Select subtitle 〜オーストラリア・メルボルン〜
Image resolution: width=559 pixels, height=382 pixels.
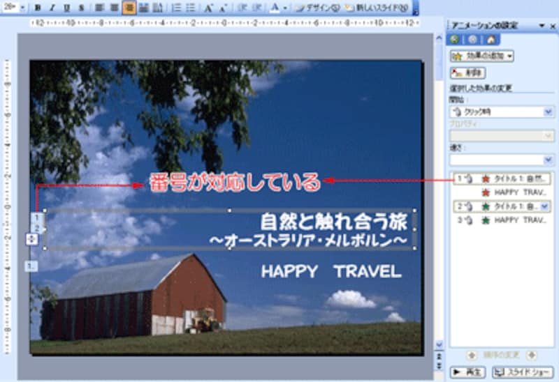(308, 240)
